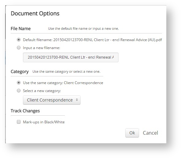Pick the 'Select a new category' radio button
This screenshot has height=158, width=181.
(19, 91)
